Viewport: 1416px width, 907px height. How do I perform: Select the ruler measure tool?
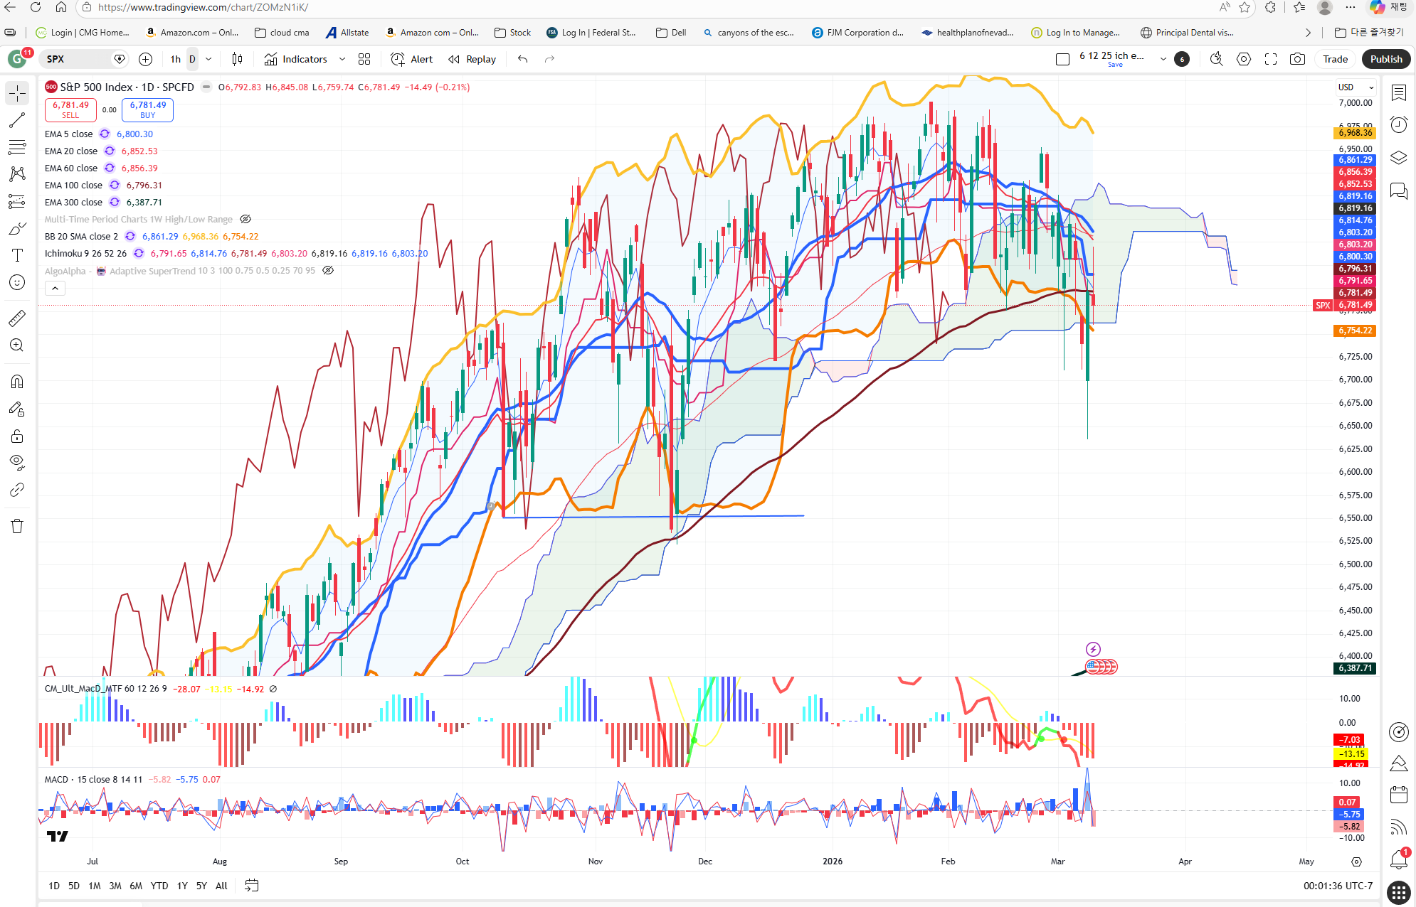pos(17,318)
